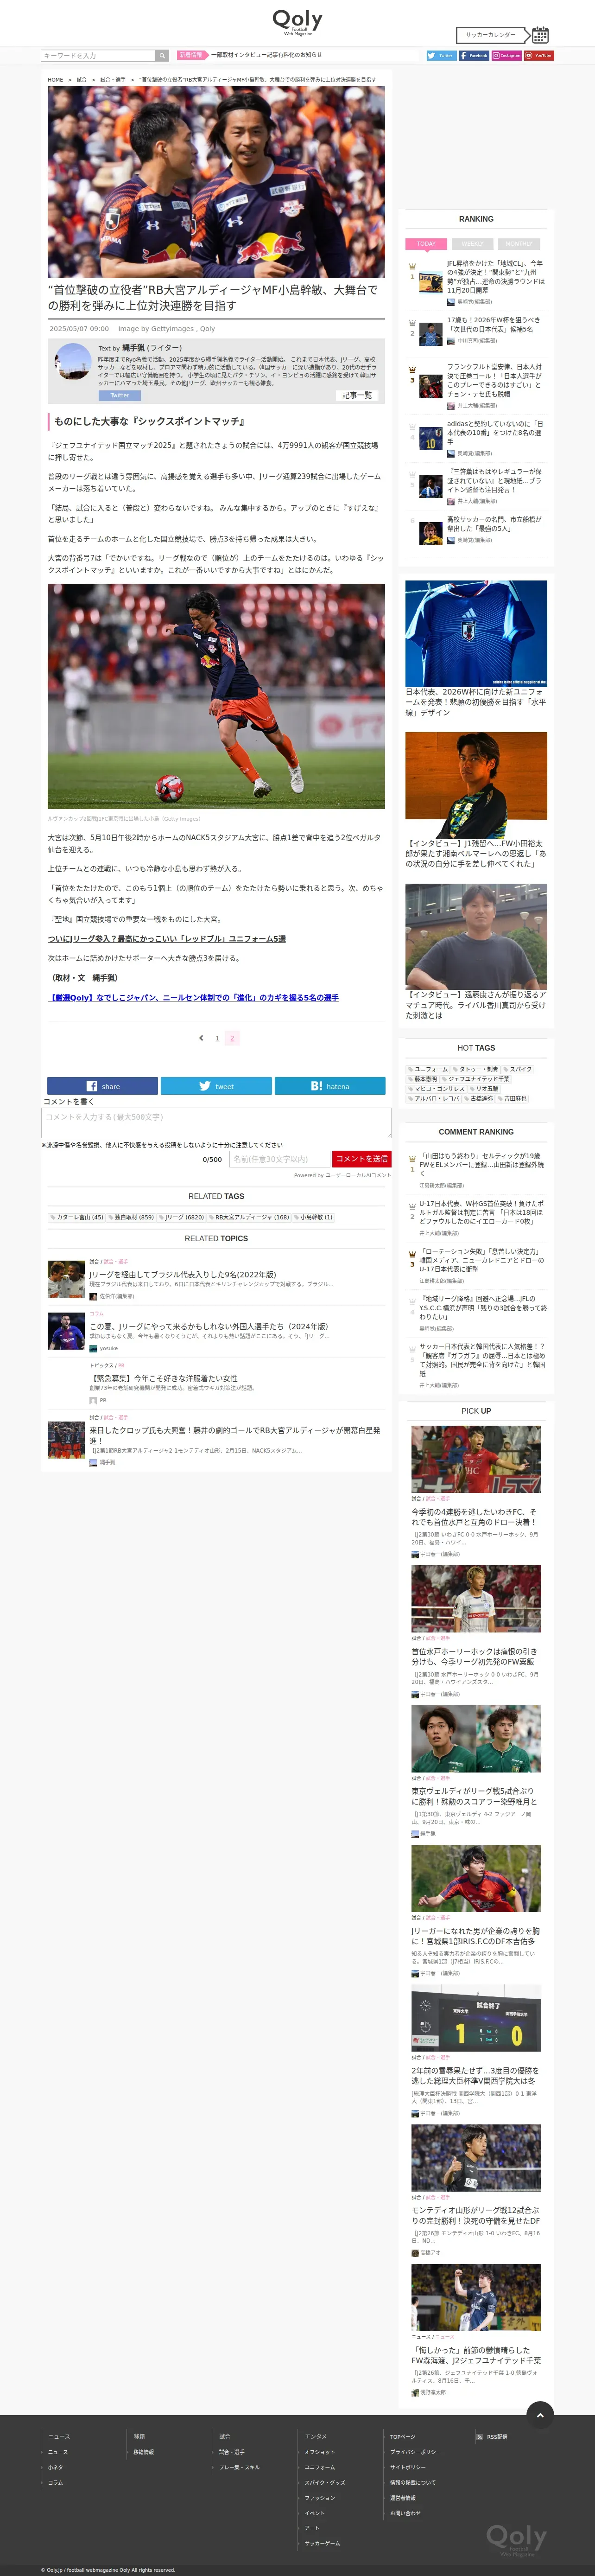Open the サッカーカレンダー calendar icon

pyautogui.click(x=540, y=35)
